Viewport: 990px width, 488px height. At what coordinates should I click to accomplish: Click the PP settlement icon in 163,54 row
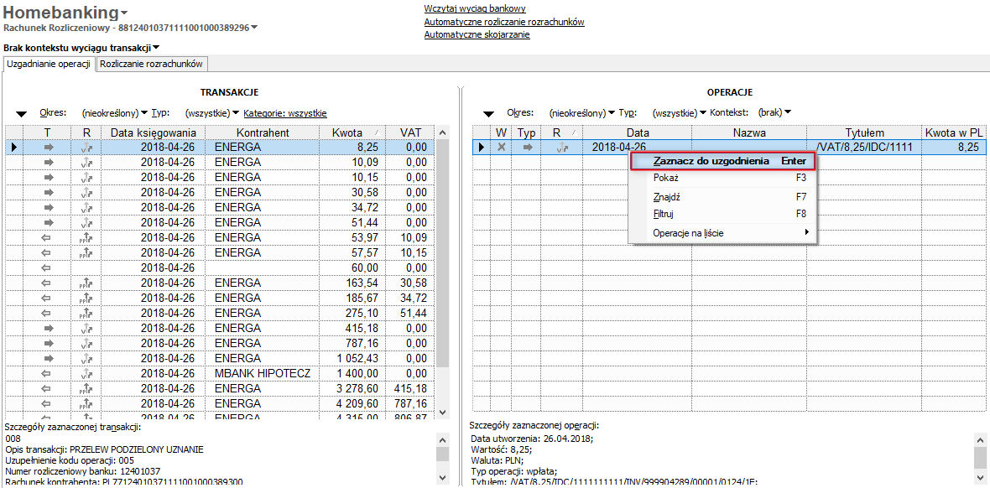[86, 283]
